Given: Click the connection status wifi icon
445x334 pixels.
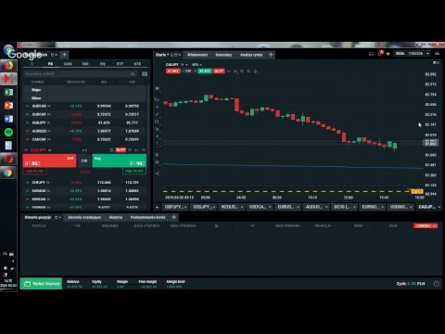Looking at the screenshot, I should [x=388, y=54].
